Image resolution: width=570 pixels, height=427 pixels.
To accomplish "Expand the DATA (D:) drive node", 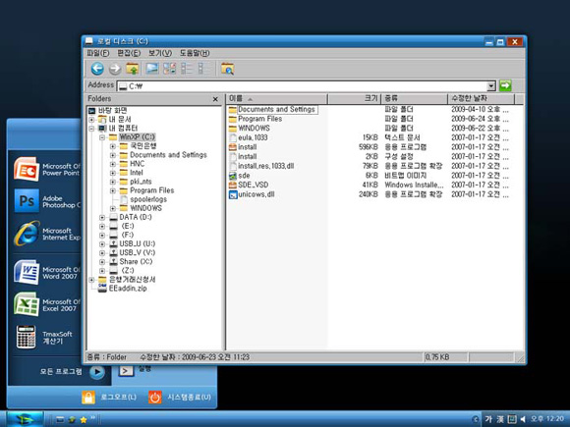I will click(x=102, y=218).
